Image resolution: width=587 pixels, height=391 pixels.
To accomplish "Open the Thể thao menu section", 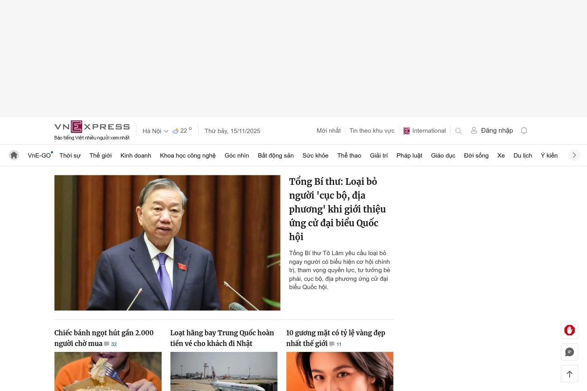I will [349, 156].
